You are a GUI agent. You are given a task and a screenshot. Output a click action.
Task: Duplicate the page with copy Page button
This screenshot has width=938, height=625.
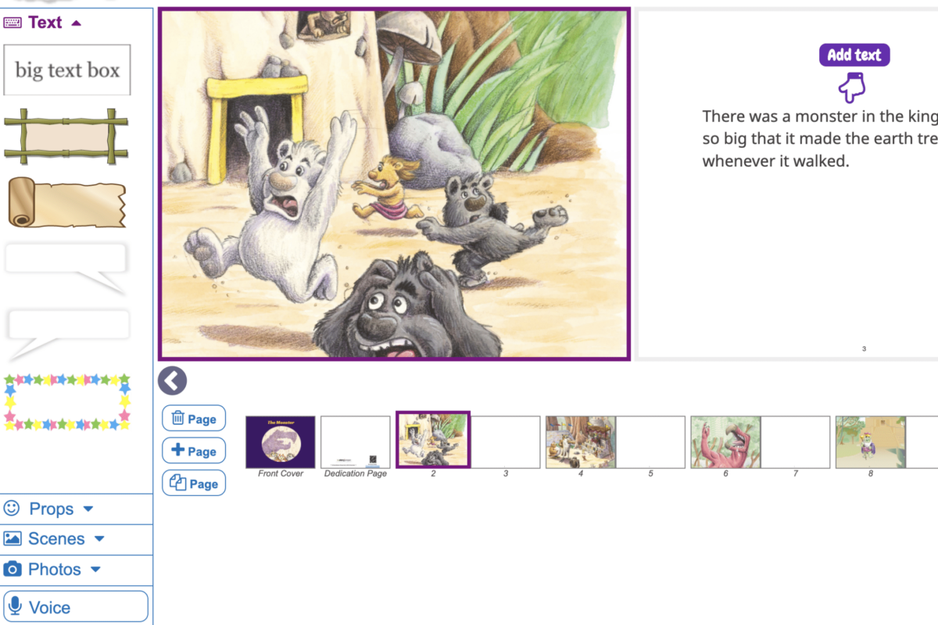point(194,484)
